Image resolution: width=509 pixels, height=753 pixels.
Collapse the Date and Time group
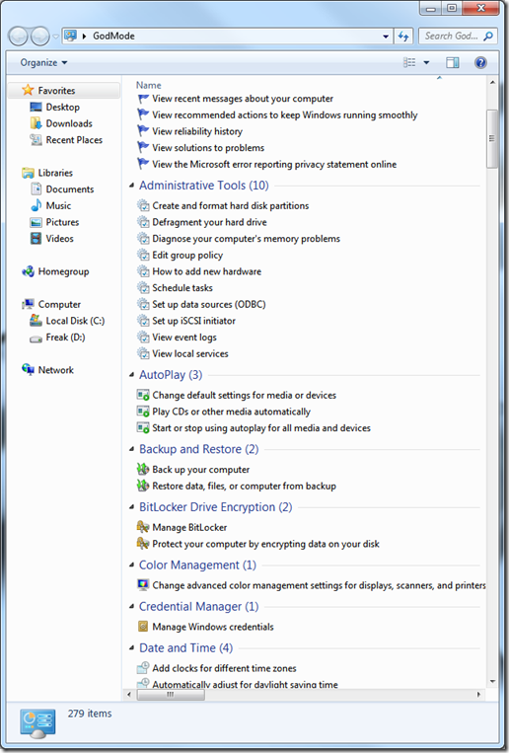pos(131,647)
